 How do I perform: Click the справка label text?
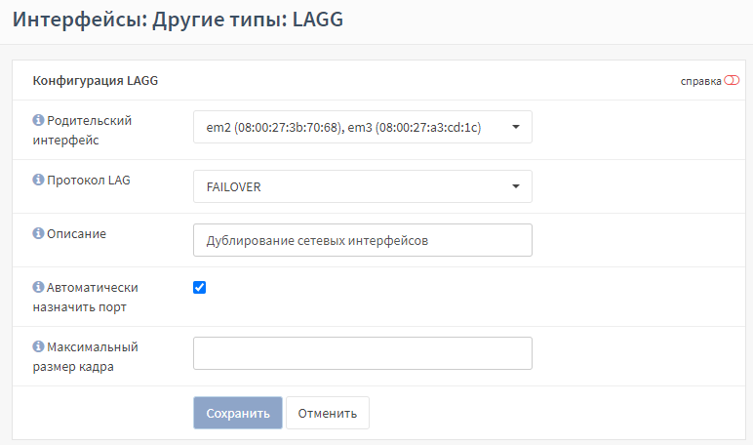pos(700,81)
